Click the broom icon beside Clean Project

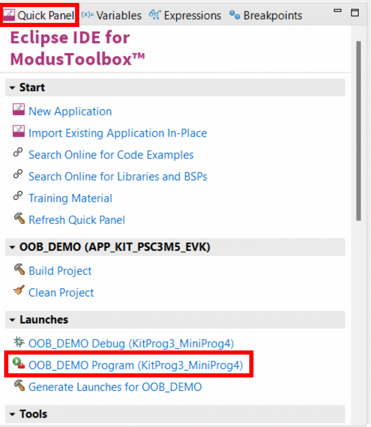(x=19, y=290)
